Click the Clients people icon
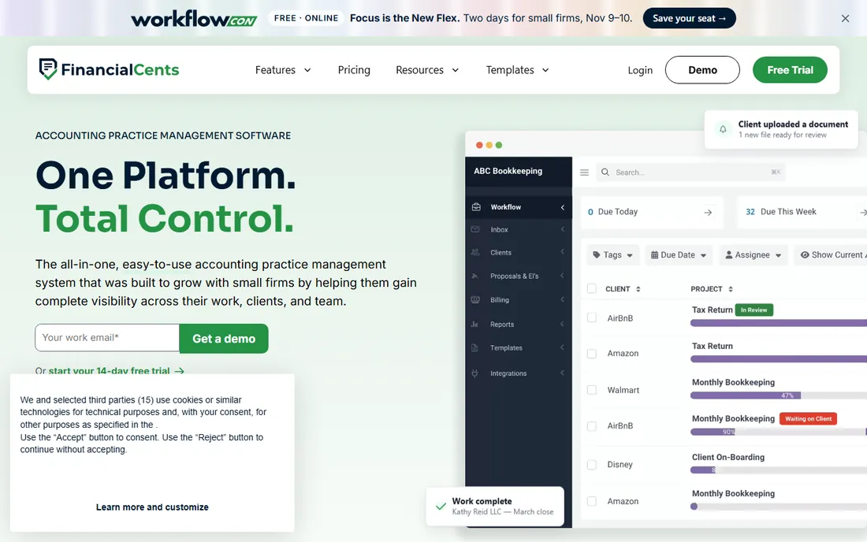The width and height of the screenshot is (867, 542). click(475, 253)
